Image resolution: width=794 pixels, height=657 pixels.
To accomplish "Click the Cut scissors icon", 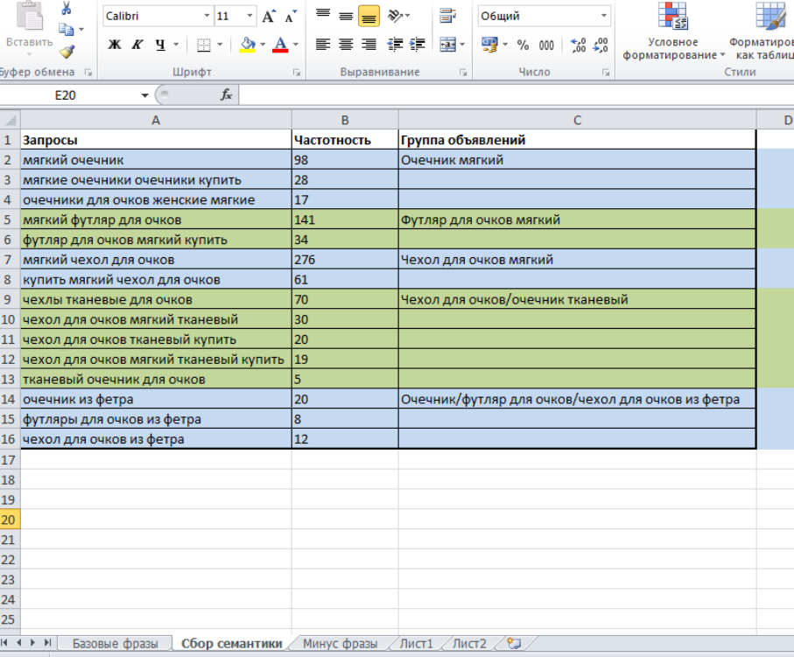I will (67, 8).
